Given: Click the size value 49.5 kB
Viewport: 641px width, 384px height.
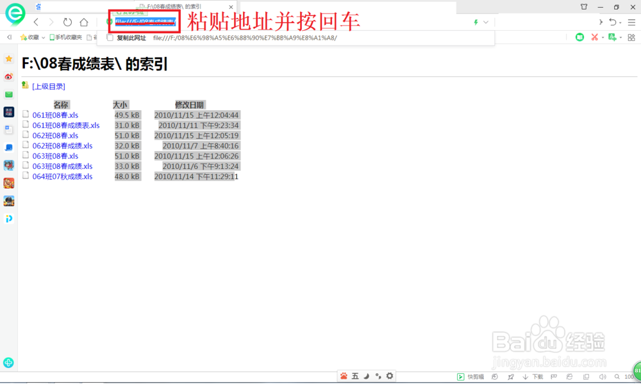Looking at the screenshot, I should (127, 115).
